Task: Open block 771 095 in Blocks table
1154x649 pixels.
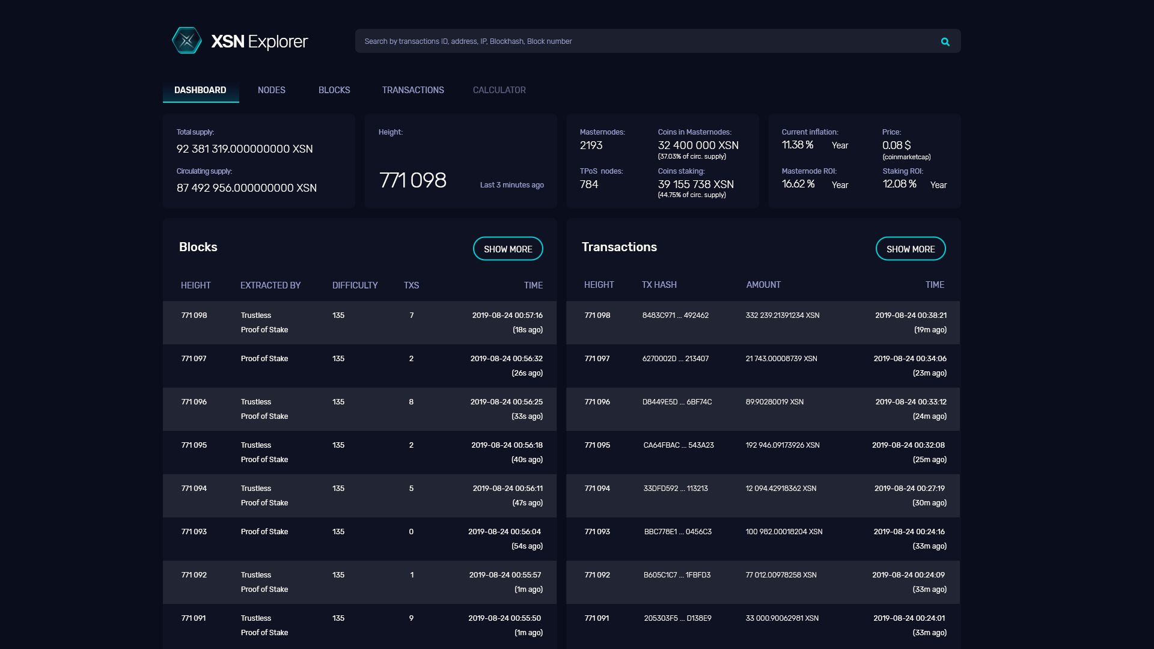Action: pyautogui.click(x=194, y=445)
